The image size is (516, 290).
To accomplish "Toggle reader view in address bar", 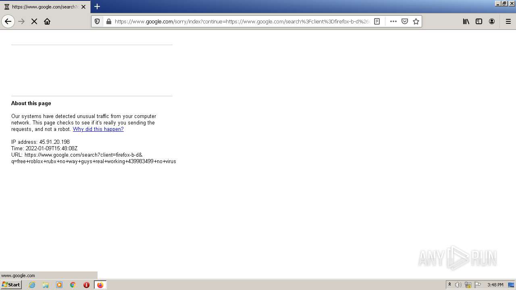I will click(377, 21).
